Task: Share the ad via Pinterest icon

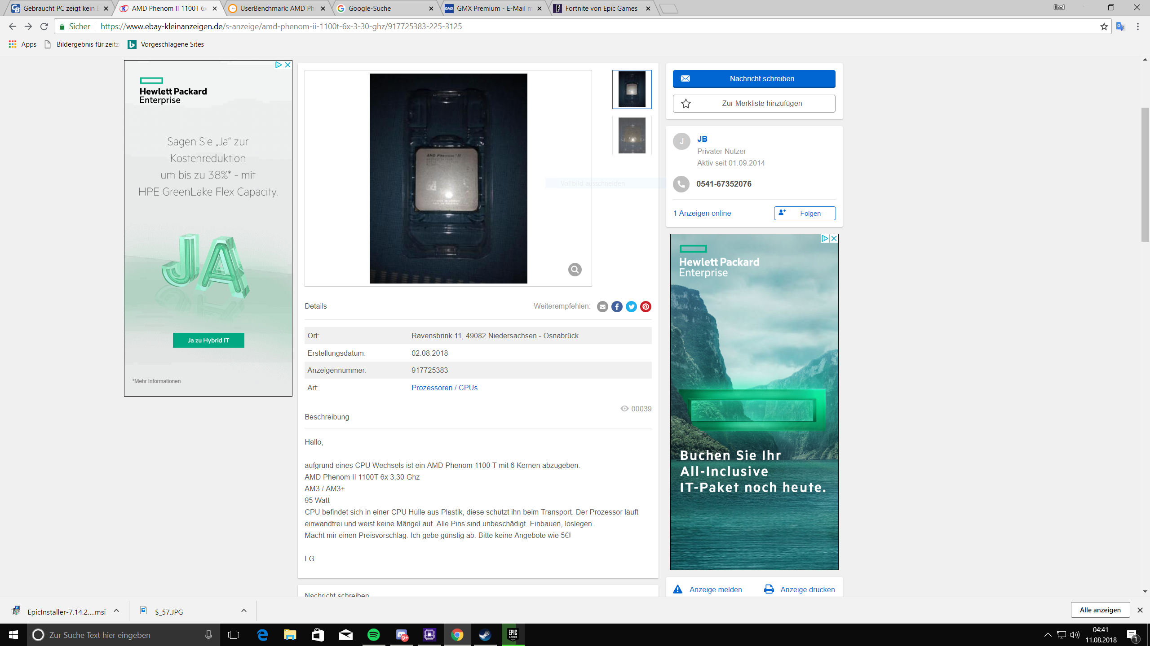Action: coord(646,306)
